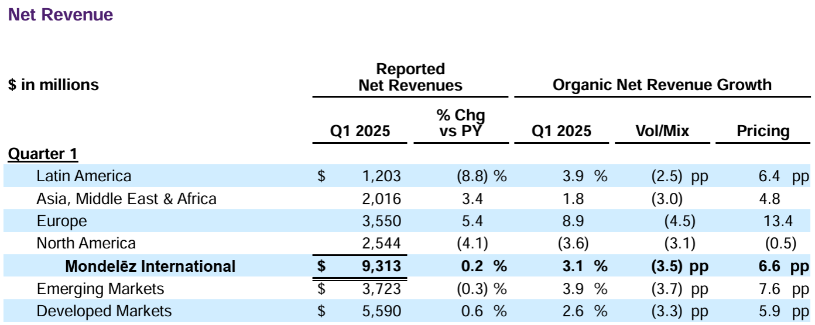Select the revenue value 2,016
The image size is (815, 325).
point(382,199)
